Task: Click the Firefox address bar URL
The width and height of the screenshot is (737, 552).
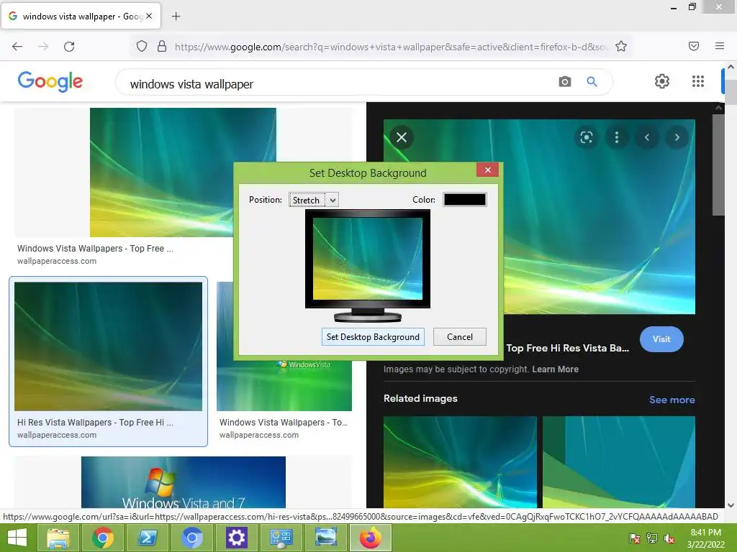Action: [x=392, y=47]
